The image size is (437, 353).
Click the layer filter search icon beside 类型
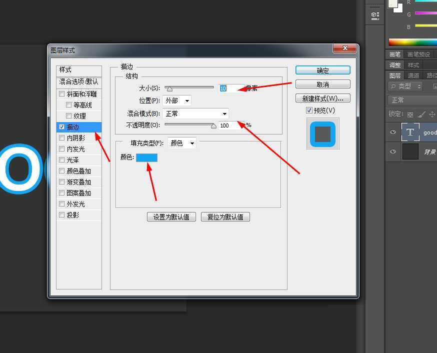394,86
